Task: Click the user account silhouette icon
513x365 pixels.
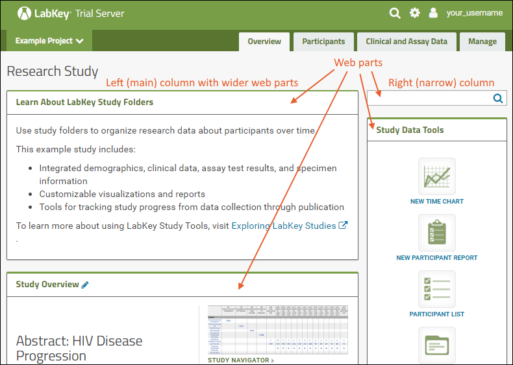Action: coord(433,13)
